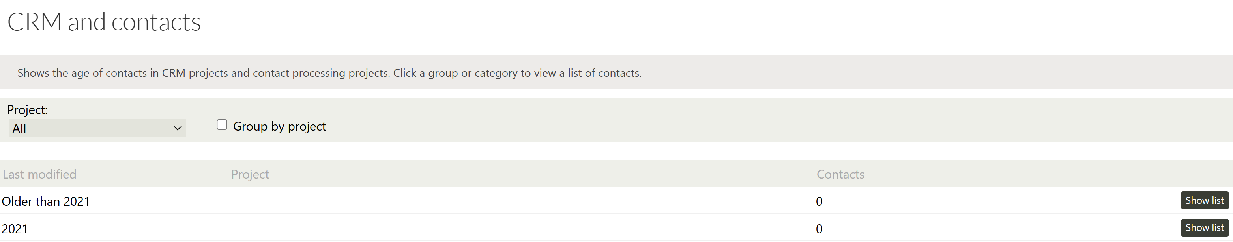Click the Project column header
Image resolution: width=1233 pixels, height=242 pixels.
coord(250,174)
